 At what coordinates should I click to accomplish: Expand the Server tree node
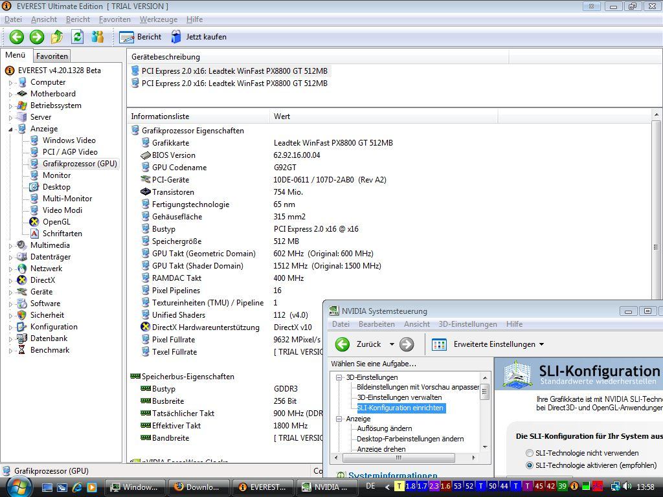10,118
